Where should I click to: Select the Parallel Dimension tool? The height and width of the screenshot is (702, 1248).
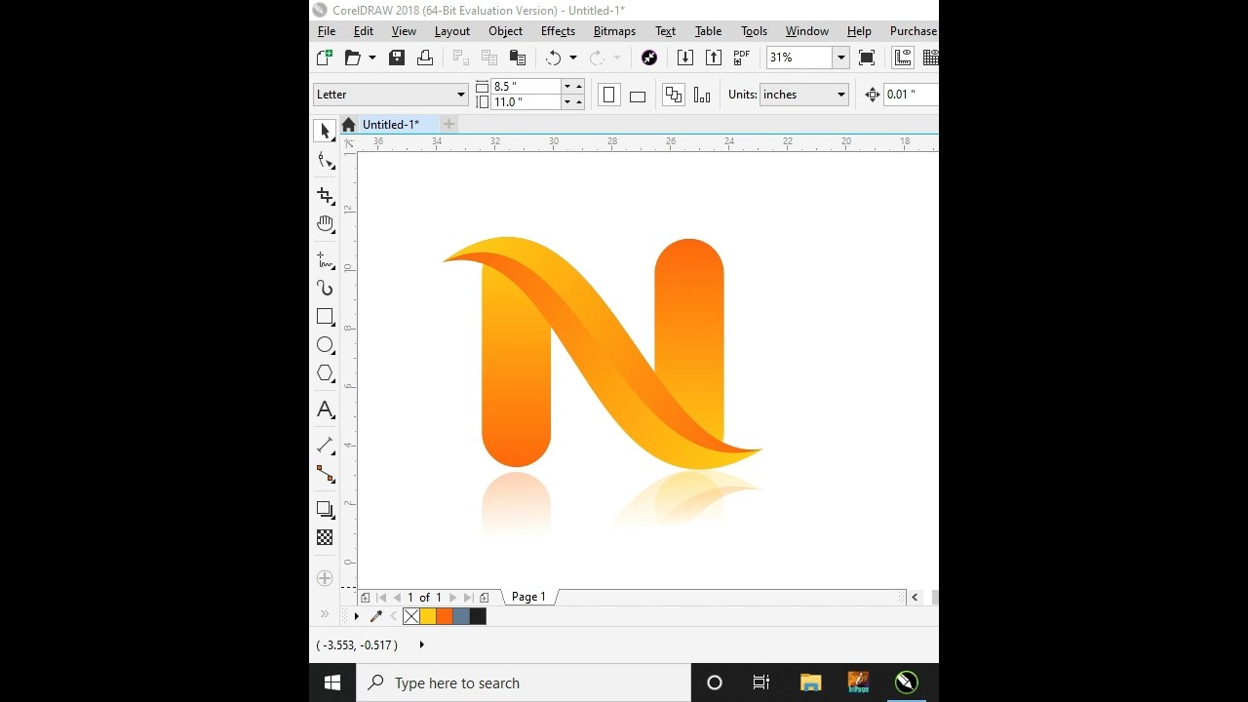pyautogui.click(x=326, y=446)
